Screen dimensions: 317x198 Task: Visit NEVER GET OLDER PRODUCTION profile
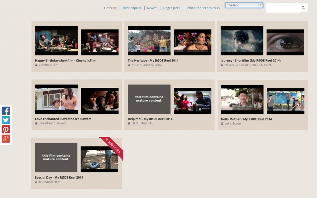(248, 65)
